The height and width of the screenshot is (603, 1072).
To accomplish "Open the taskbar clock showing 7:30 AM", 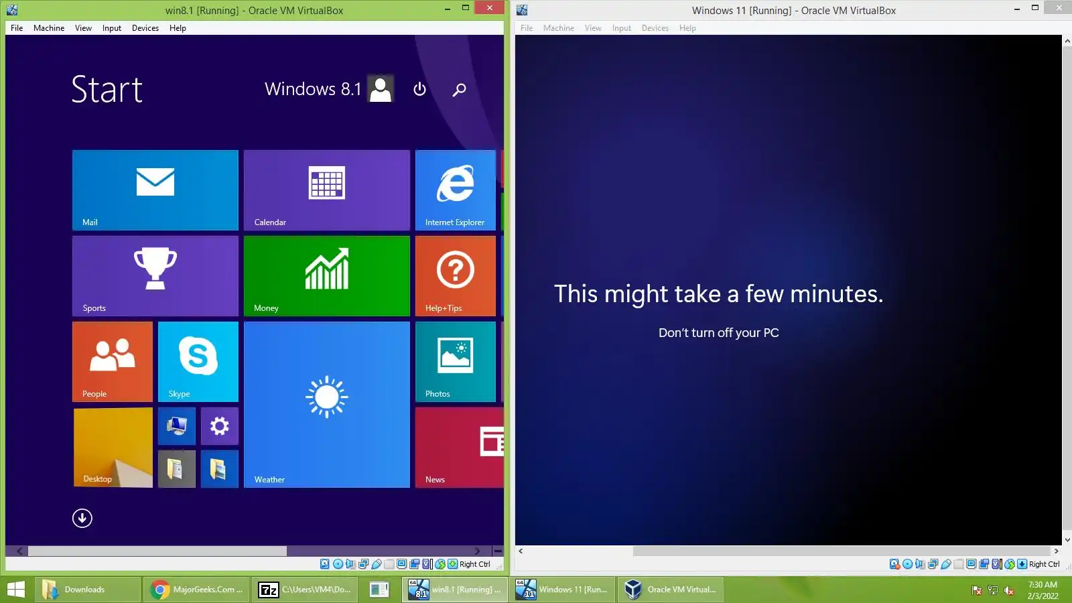I will point(1043,590).
